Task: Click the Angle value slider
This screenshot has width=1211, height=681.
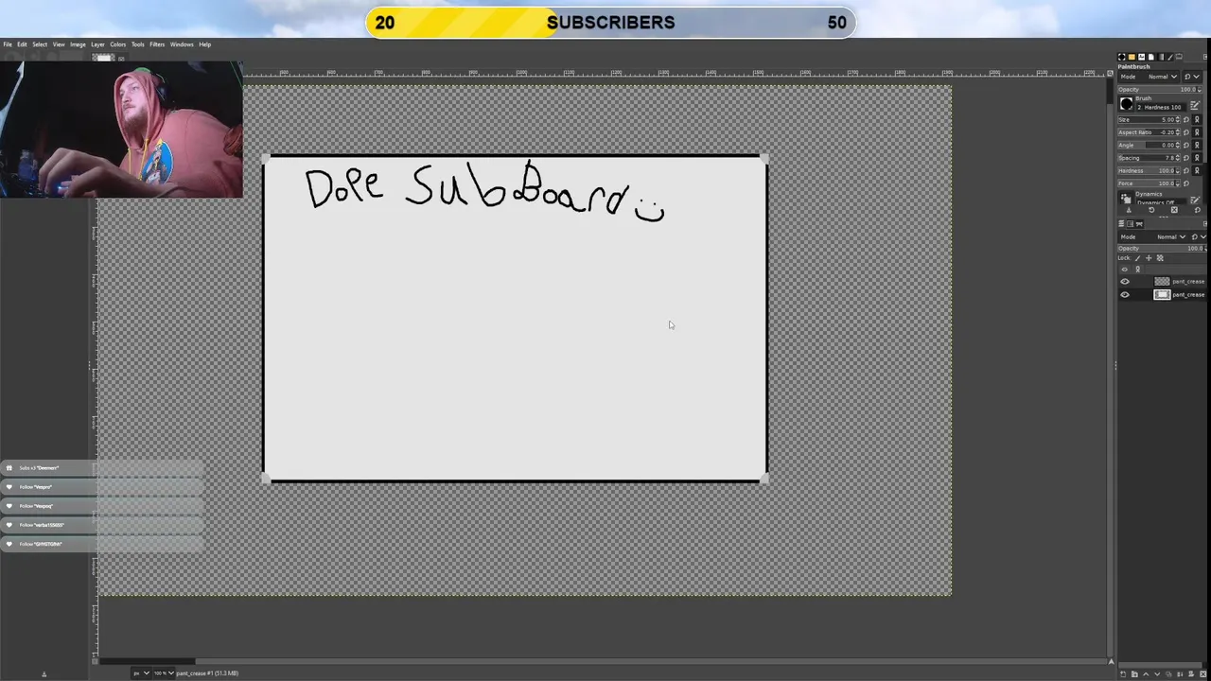Action: (1149, 146)
